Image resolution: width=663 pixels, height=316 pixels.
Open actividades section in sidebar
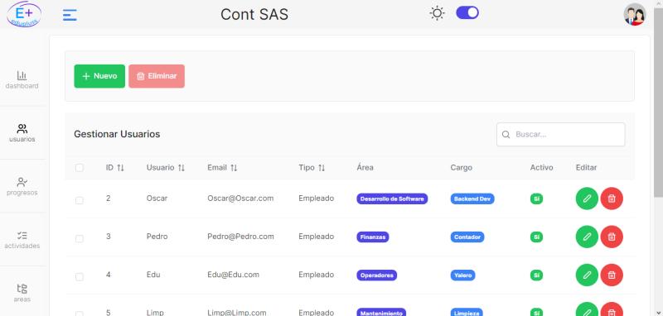point(22,240)
